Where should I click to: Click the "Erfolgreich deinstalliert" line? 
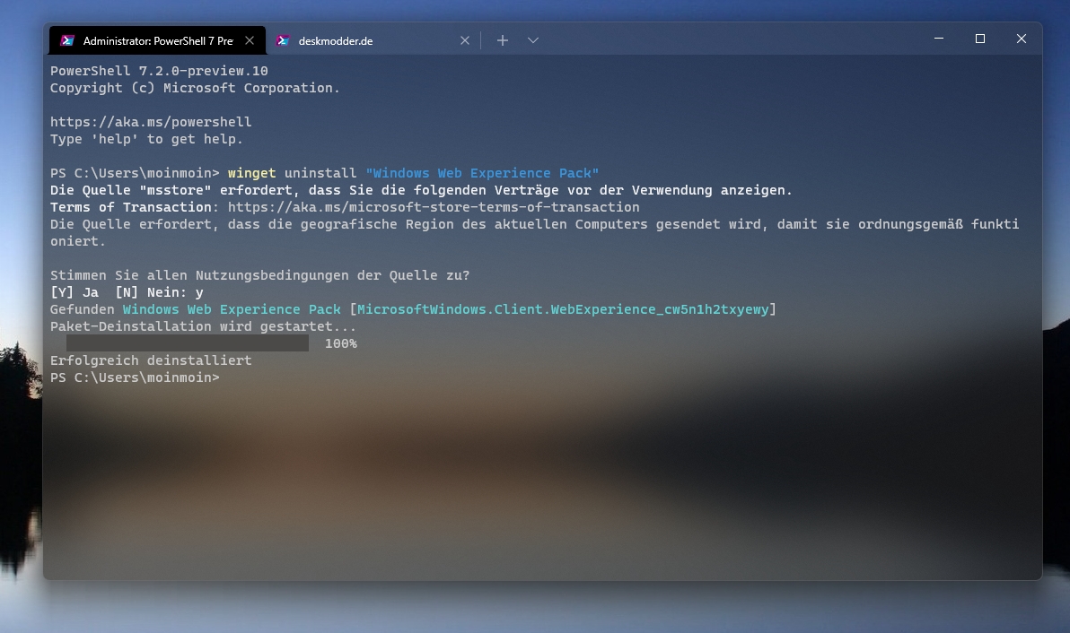pyautogui.click(x=151, y=360)
